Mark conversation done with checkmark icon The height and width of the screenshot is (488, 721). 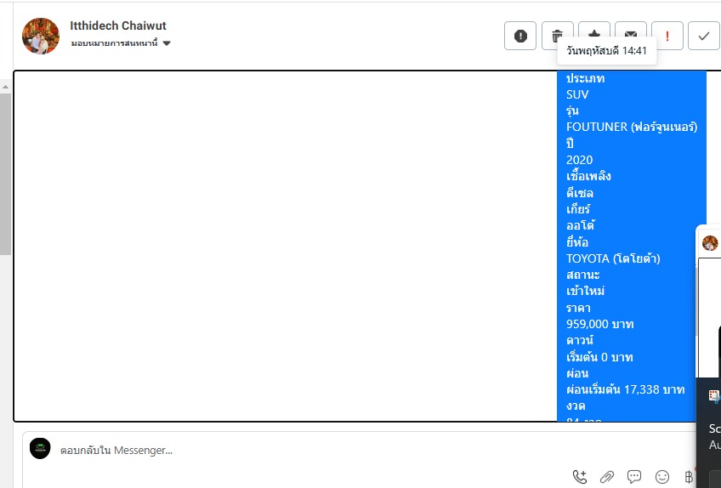[x=703, y=36]
